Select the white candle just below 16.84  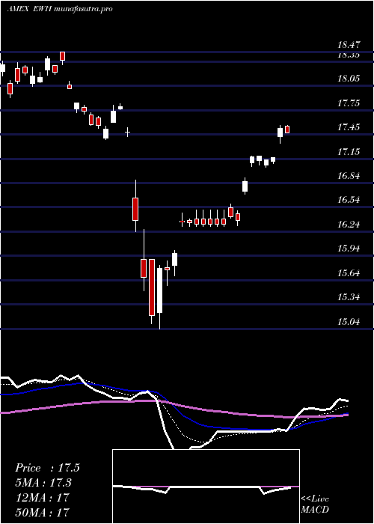[x=245, y=186]
